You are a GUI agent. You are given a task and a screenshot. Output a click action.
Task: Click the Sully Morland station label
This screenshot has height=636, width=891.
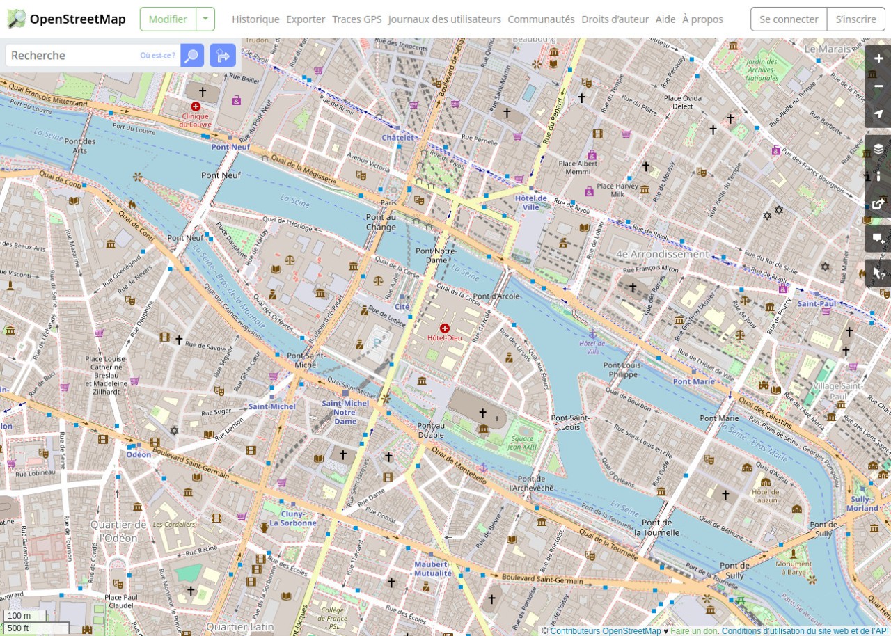862,504
